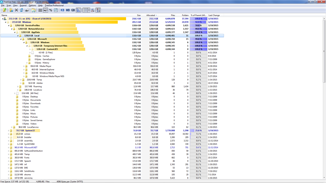Image resolution: width=326 pixels, height=183 pixels.
Task: Click the file icon beside [46 Files]
Action: click(17, 93)
